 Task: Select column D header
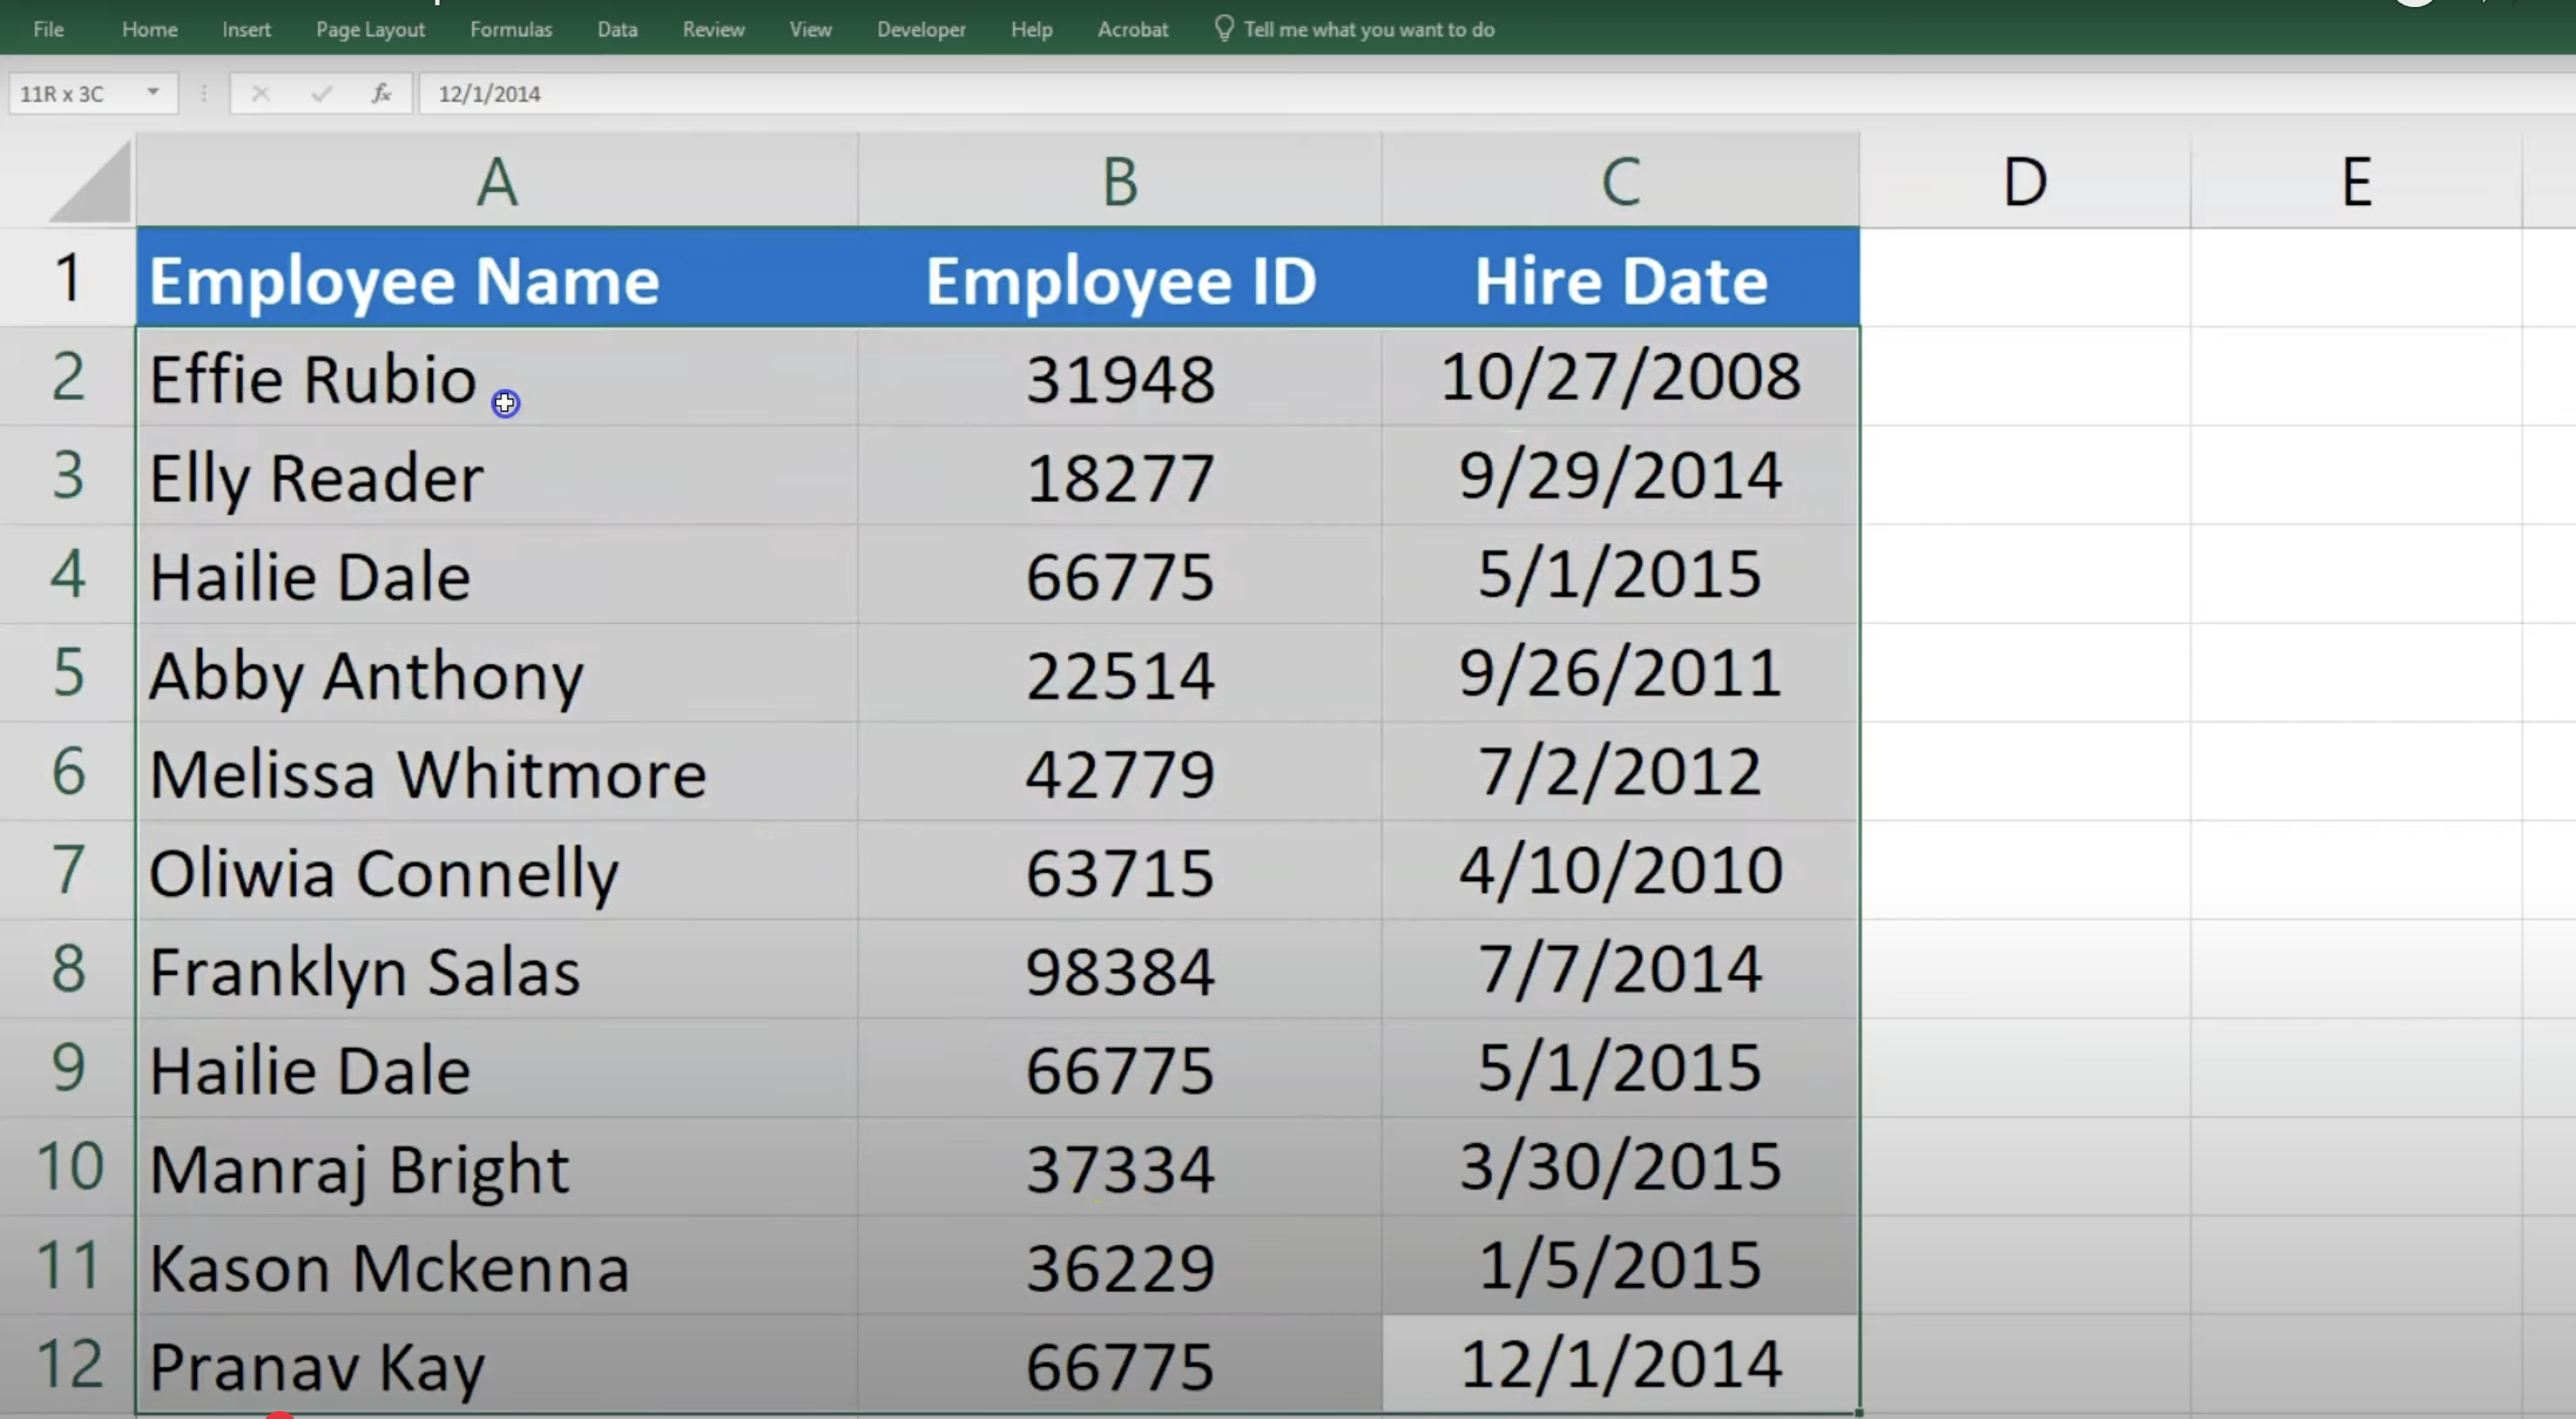pos(2025,181)
